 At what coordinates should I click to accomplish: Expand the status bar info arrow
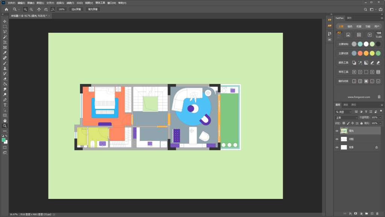[x=54, y=214]
